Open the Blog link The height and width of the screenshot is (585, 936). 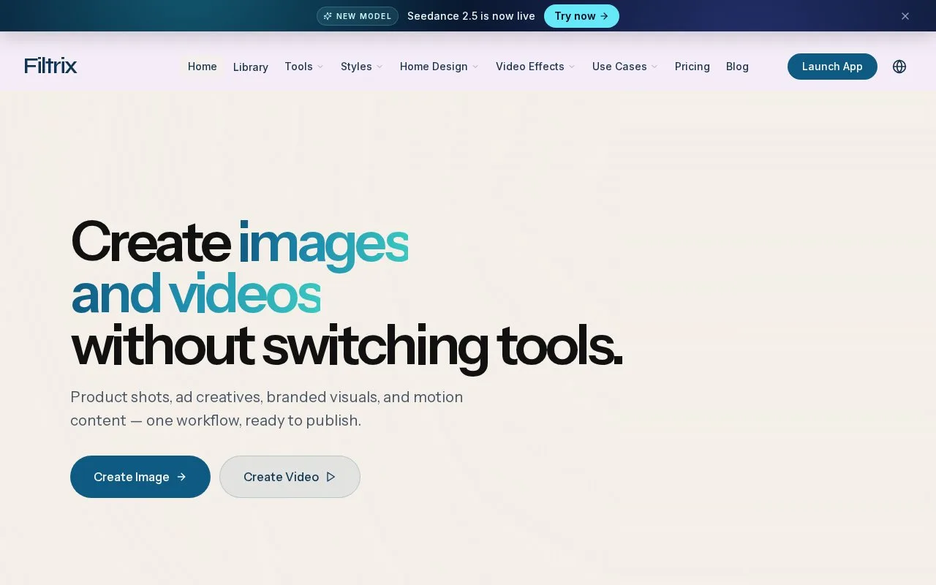(737, 67)
